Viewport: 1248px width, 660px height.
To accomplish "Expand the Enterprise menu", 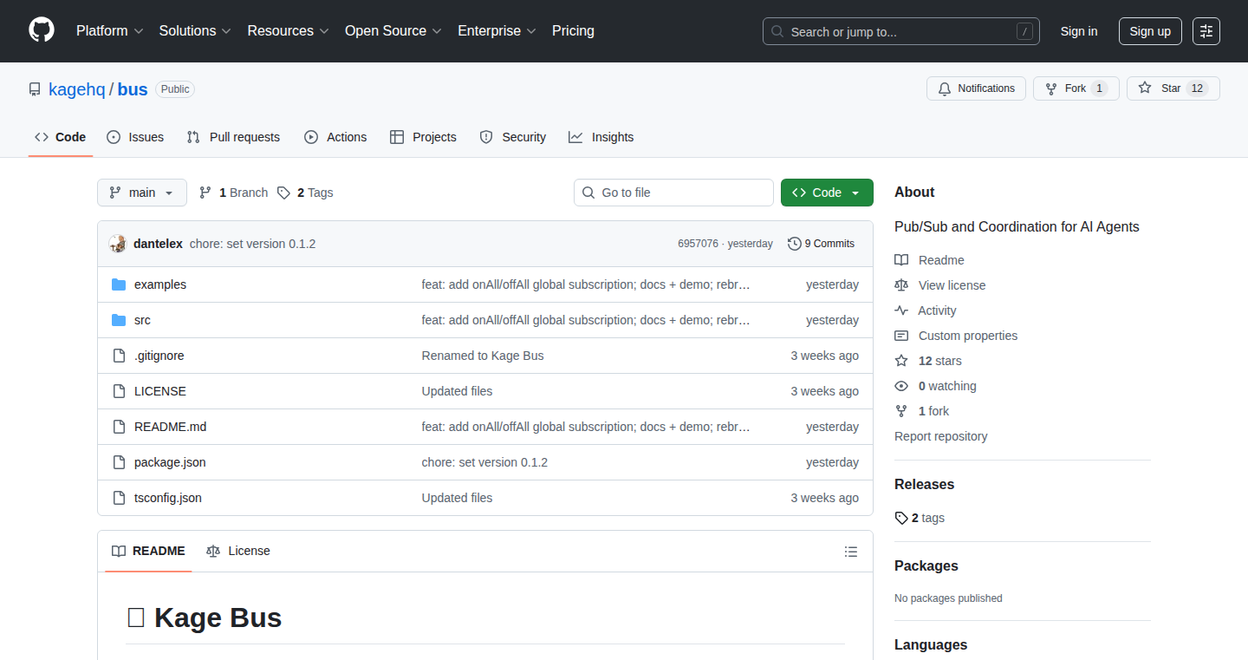I will click(x=497, y=30).
